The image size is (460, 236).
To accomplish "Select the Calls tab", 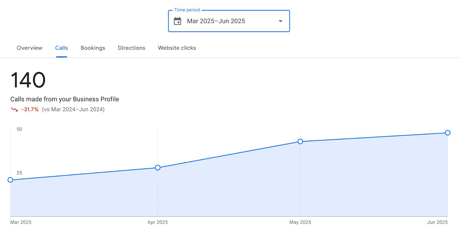I will coord(62,48).
